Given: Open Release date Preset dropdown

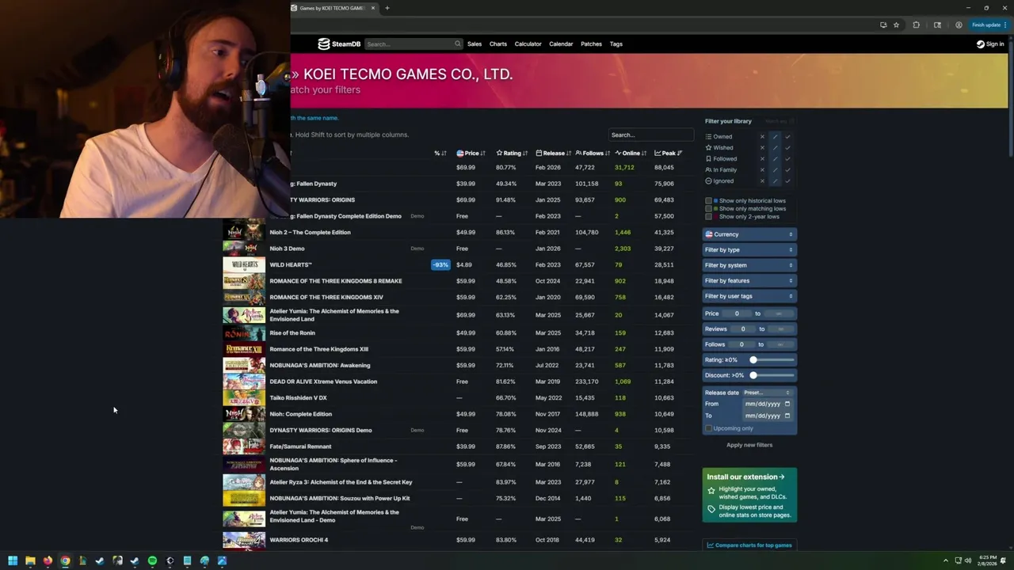Looking at the screenshot, I should pyautogui.click(x=766, y=393).
